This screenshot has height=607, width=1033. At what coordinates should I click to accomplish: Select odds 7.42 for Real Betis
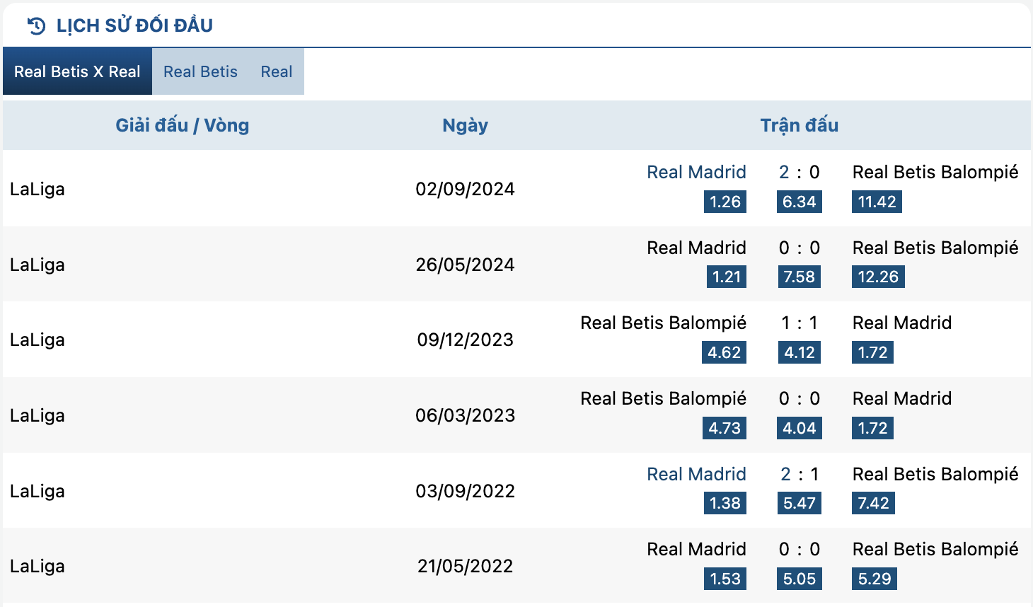[873, 503]
